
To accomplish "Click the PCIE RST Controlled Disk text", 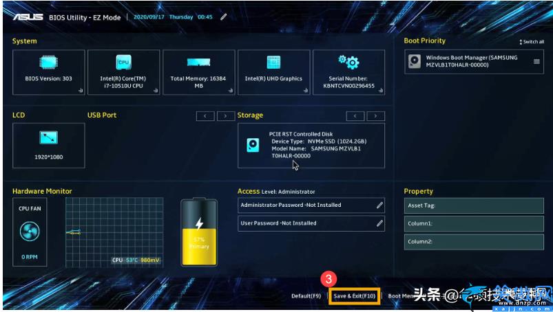I will tap(301, 134).
